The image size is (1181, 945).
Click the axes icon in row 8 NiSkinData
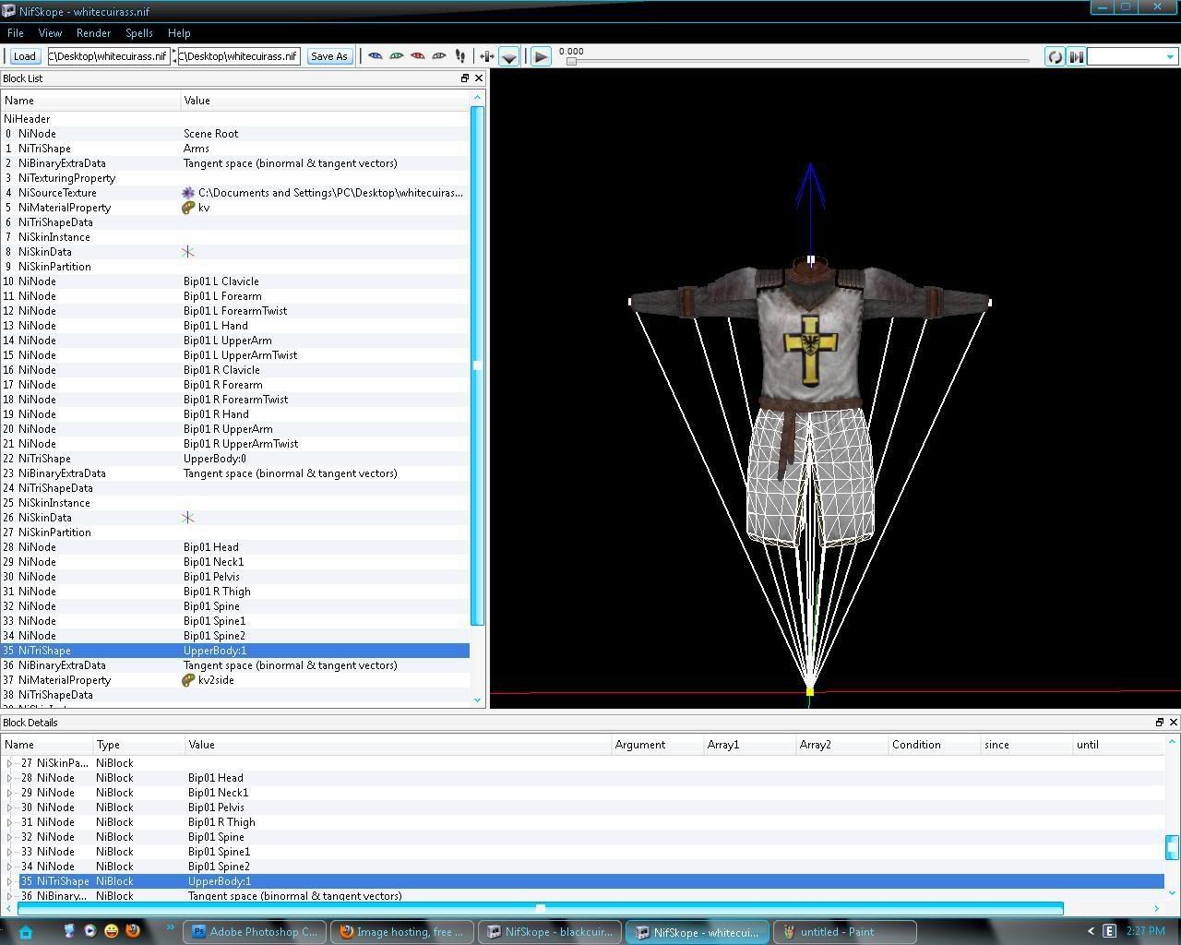(188, 252)
